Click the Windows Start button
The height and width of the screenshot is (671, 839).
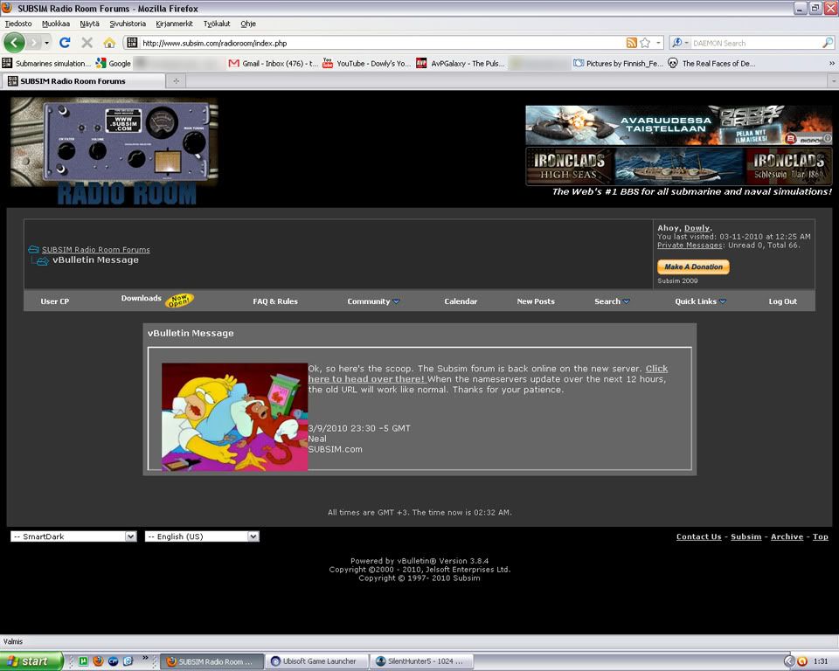point(31,661)
